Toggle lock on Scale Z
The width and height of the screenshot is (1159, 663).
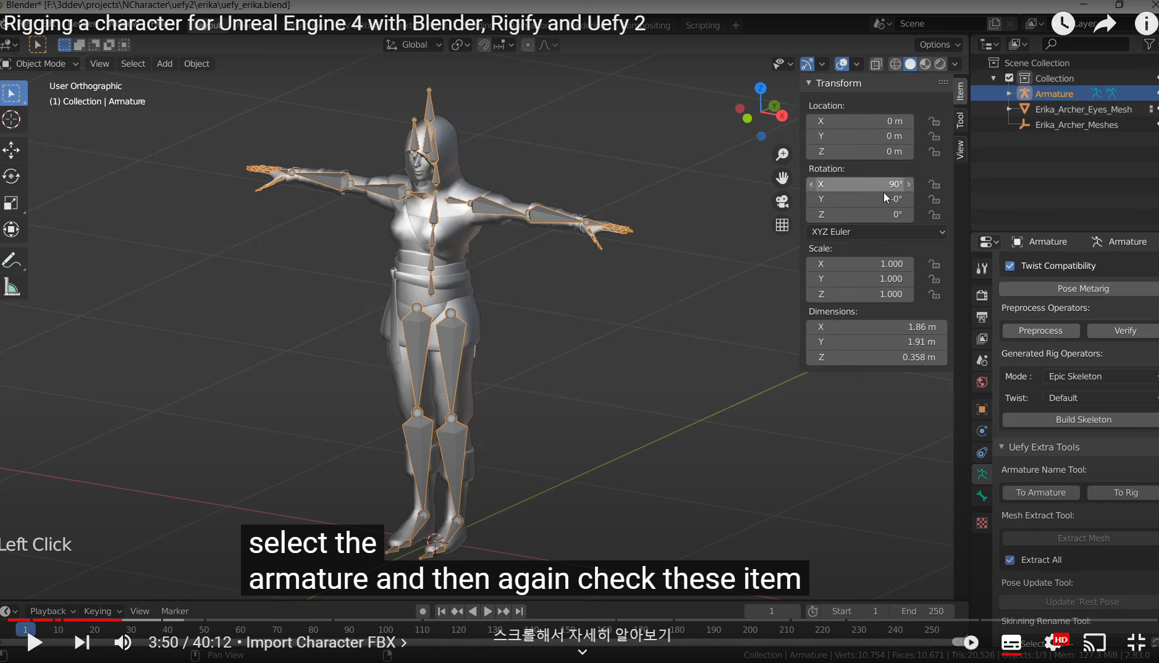pyautogui.click(x=934, y=294)
